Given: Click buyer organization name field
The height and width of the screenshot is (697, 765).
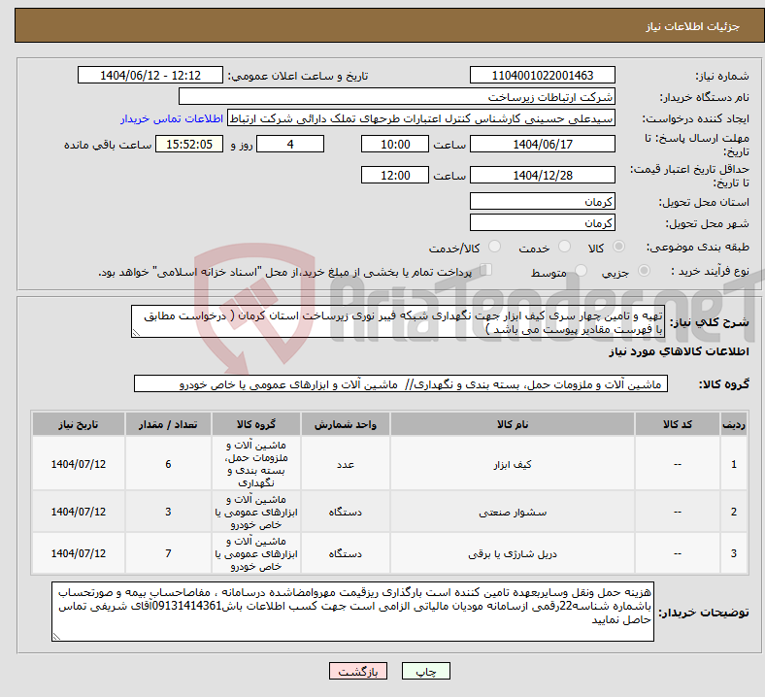Looking at the screenshot, I should (397, 97).
